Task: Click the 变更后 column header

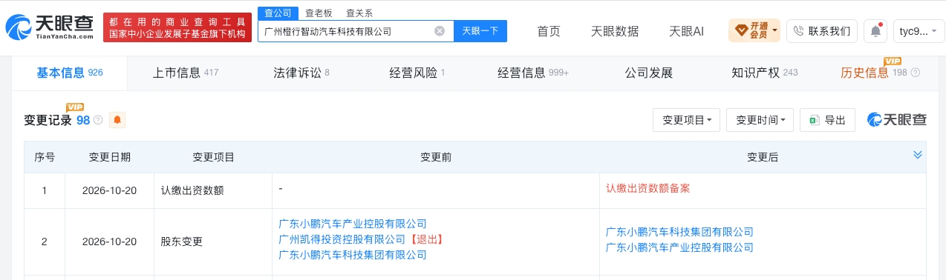Action: (x=763, y=157)
